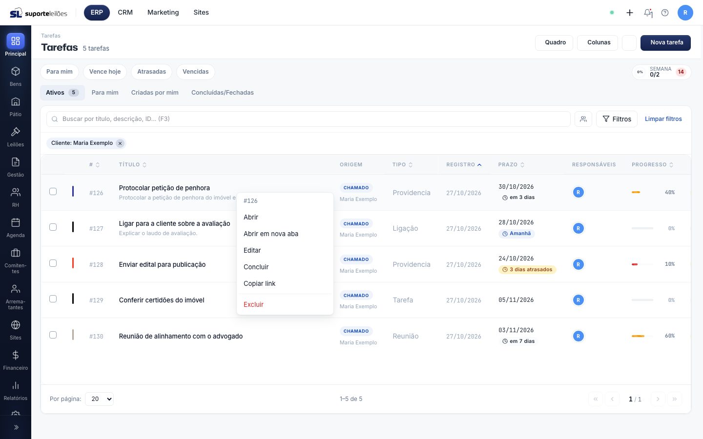
Task: Open the Principal sidebar section
Action: click(x=16, y=45)
